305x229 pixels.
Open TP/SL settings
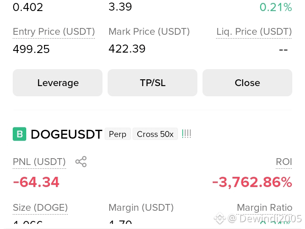(152, 83)
